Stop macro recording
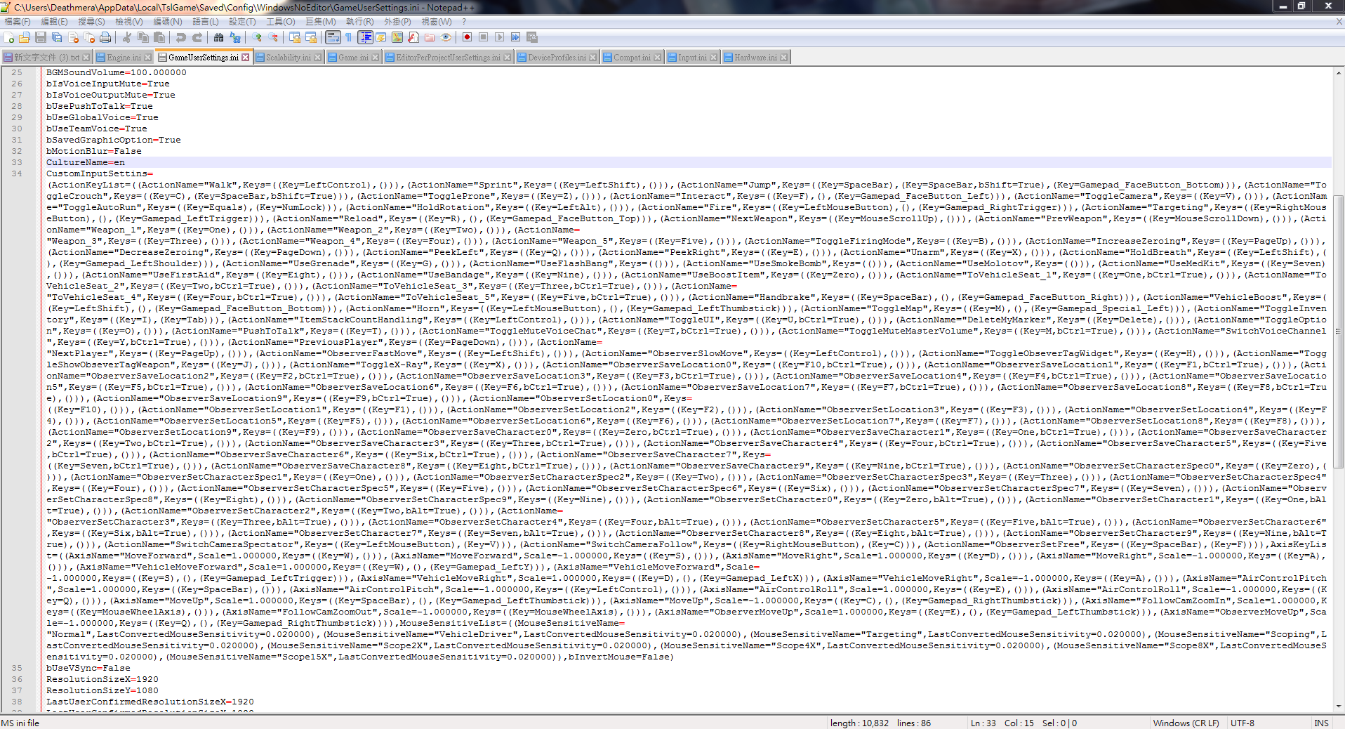Image resolution: width=1345 pixels, height=729 pixels. [x=483, y=37]
